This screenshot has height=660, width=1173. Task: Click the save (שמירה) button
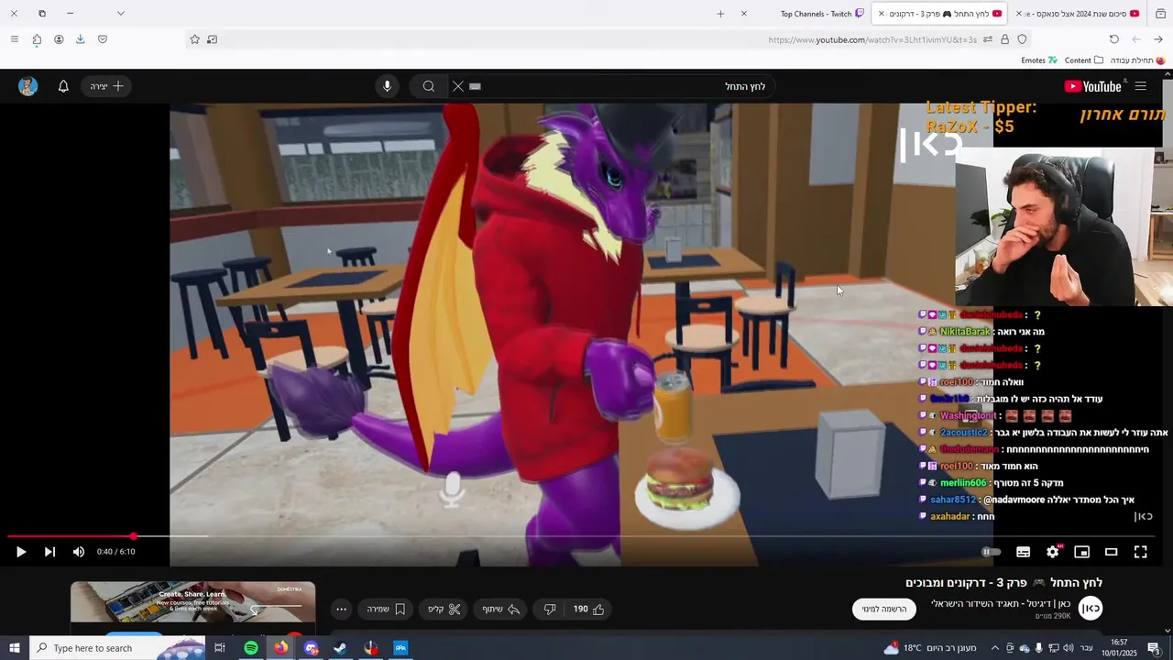[x=386, y=609]
